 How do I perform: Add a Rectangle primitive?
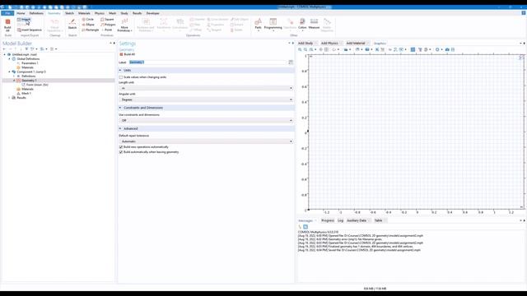click(91, 30)
